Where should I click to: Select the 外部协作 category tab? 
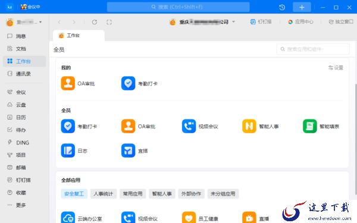(191, 194)
